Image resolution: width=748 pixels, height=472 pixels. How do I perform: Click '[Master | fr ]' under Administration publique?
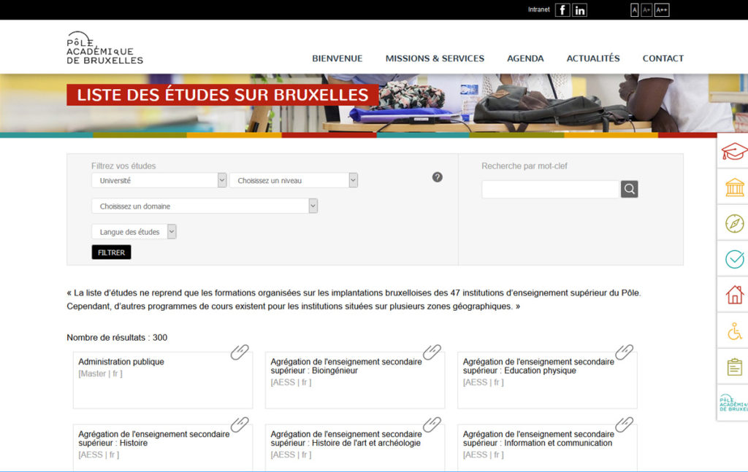point(100,374)
